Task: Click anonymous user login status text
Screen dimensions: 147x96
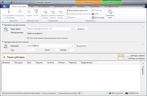Action: (x=21, y=93)
